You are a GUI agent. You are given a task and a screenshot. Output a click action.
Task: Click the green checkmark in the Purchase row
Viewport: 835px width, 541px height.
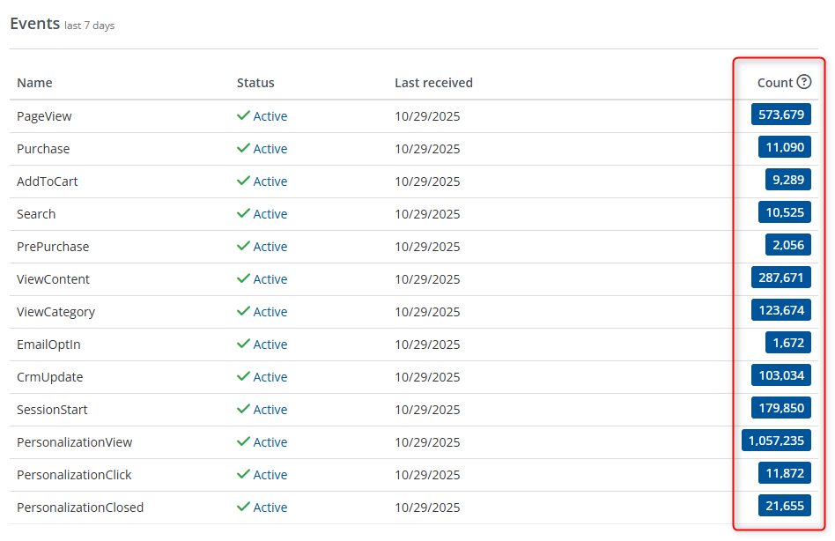tap(243, 148)
